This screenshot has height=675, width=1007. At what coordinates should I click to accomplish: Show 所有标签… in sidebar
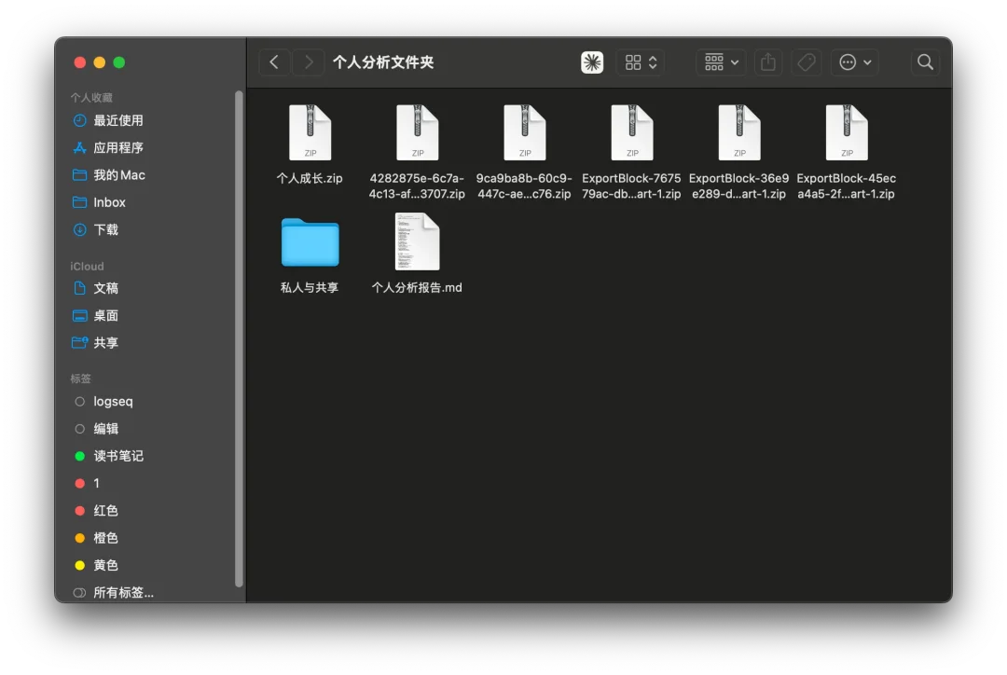coord(123,592)
